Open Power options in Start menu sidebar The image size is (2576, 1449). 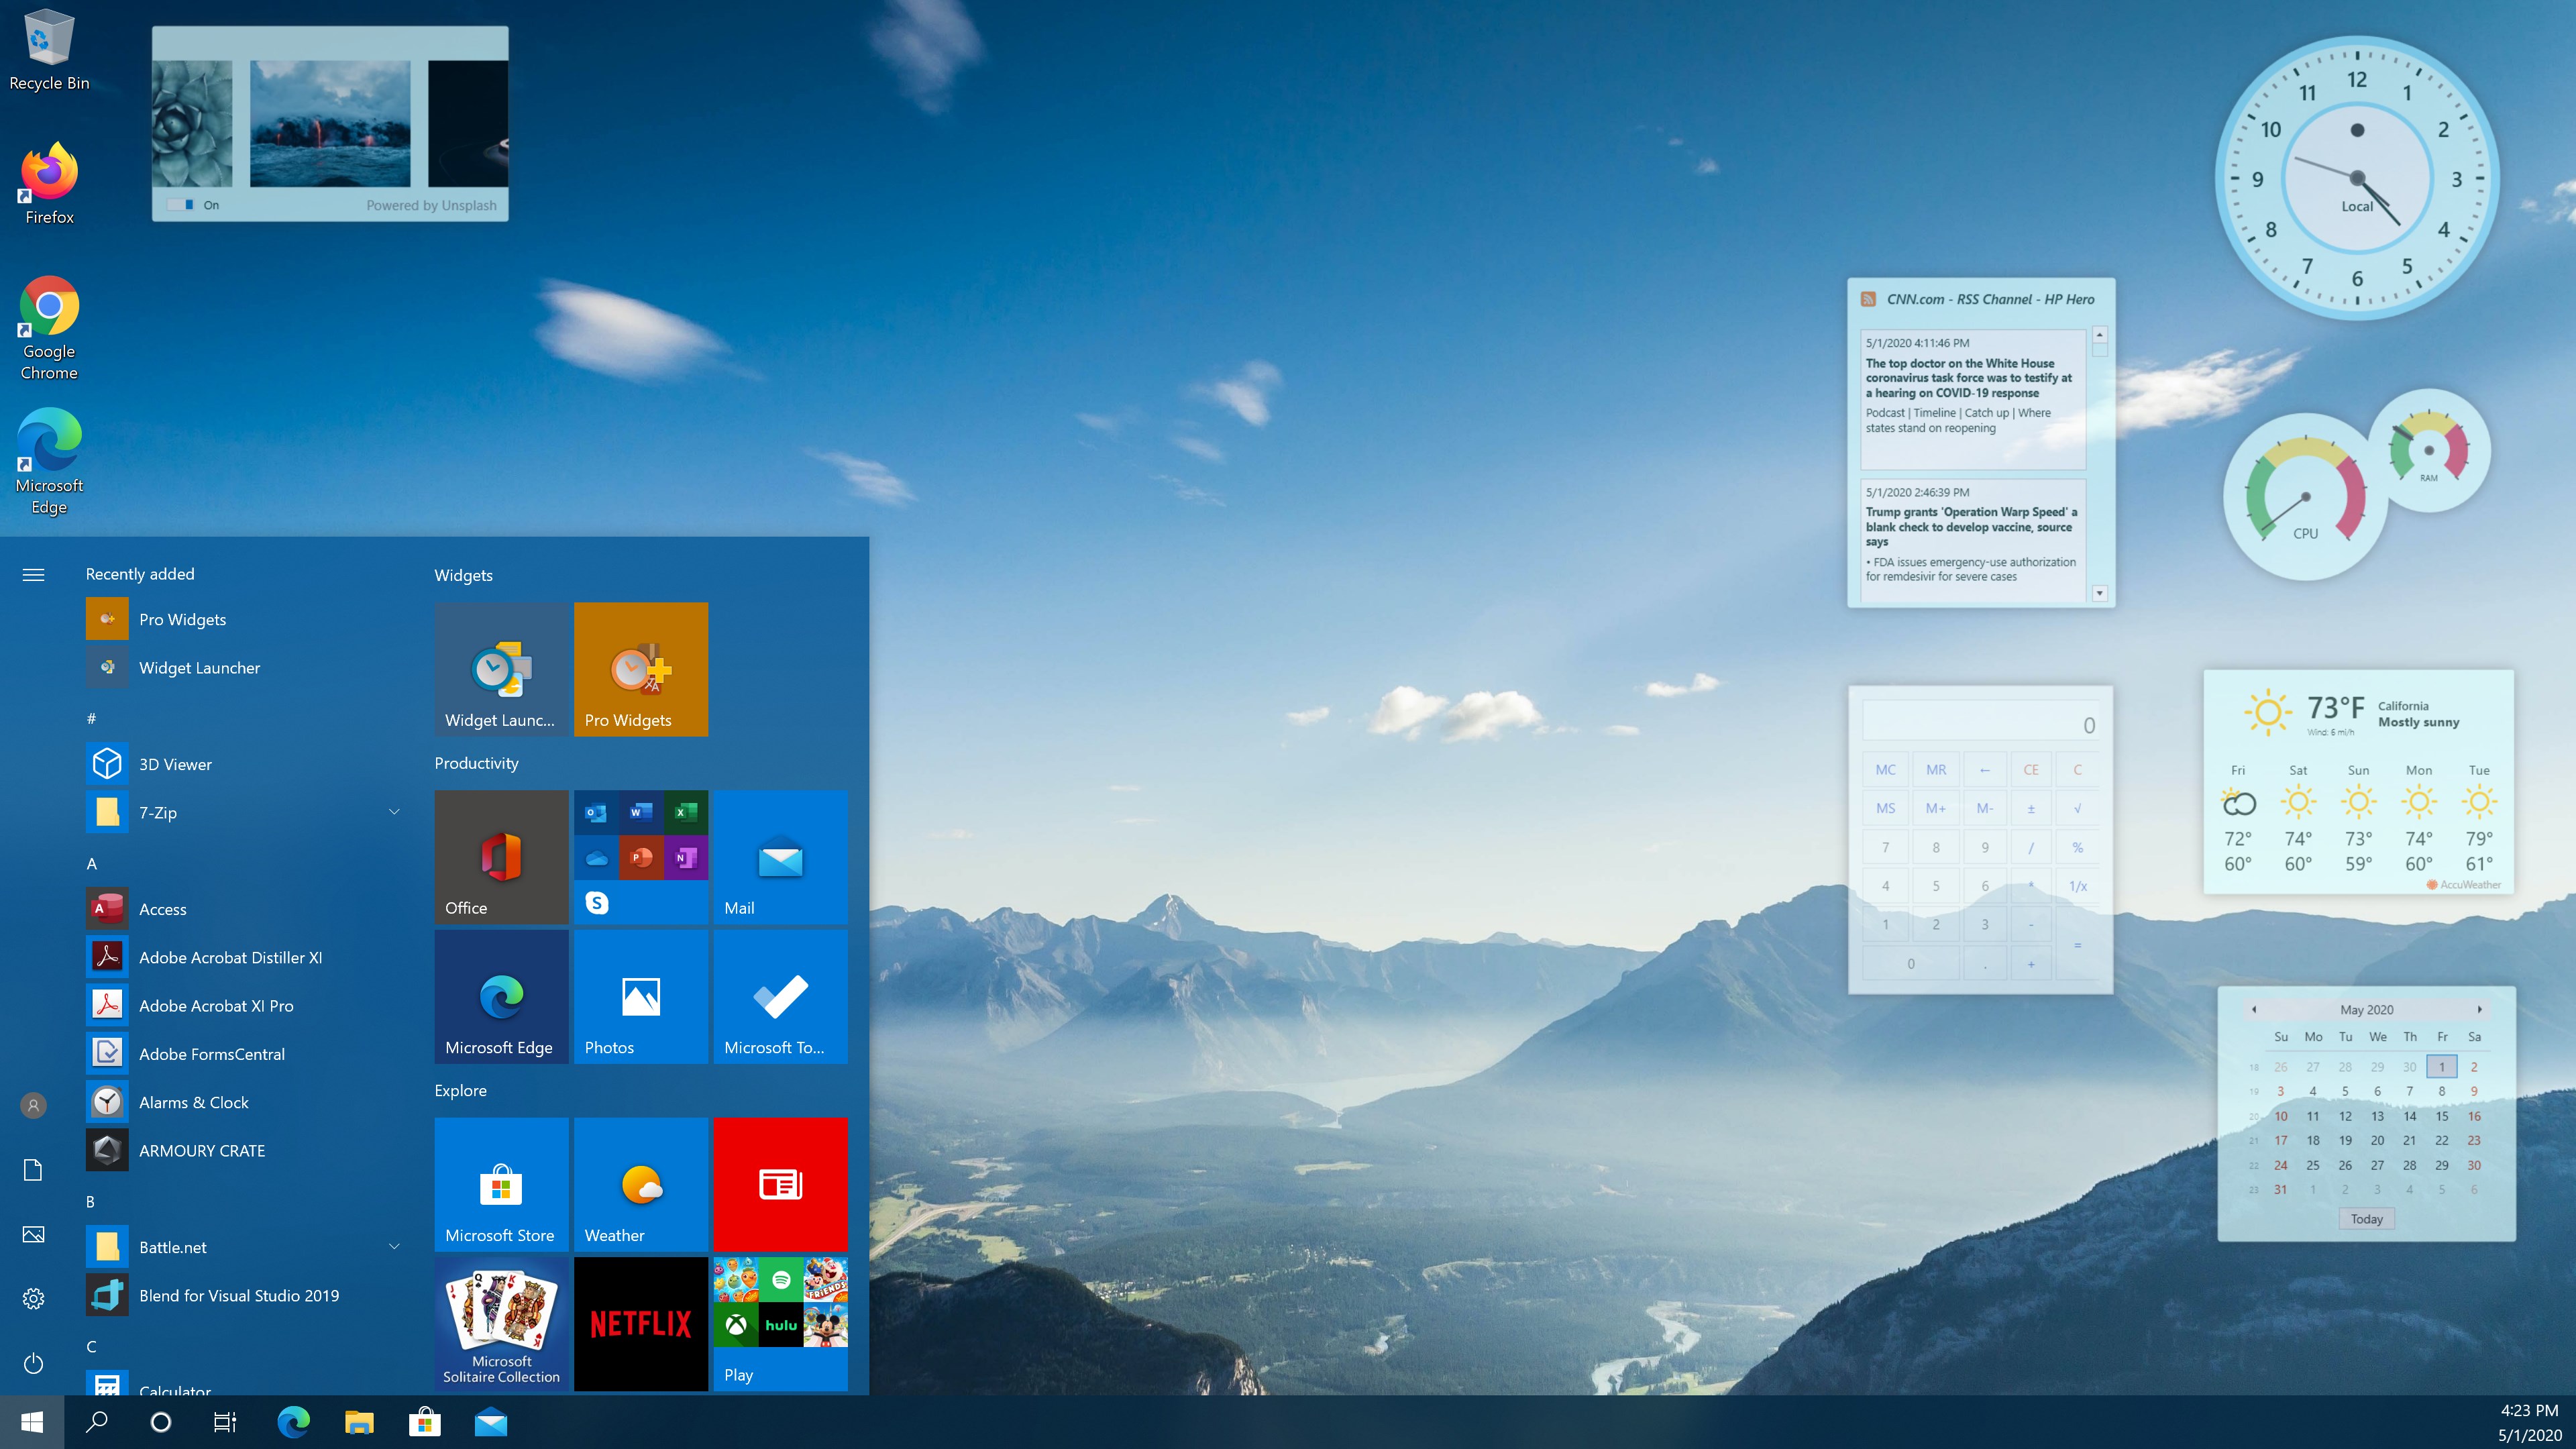pyautogui.click(x=33, y=1363)
